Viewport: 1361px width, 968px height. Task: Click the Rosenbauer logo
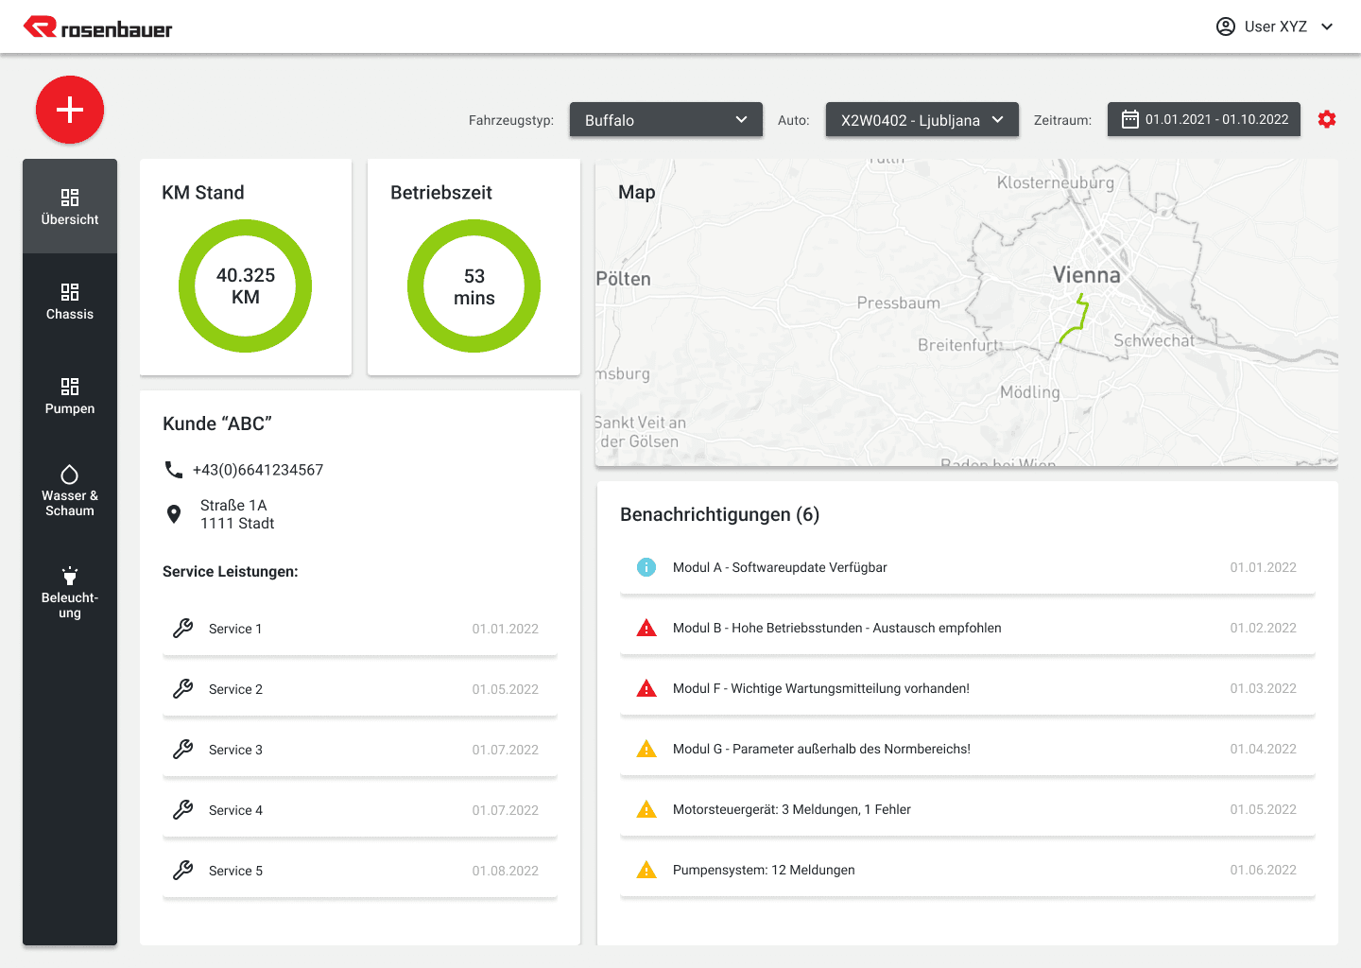(x=97, y=28)
